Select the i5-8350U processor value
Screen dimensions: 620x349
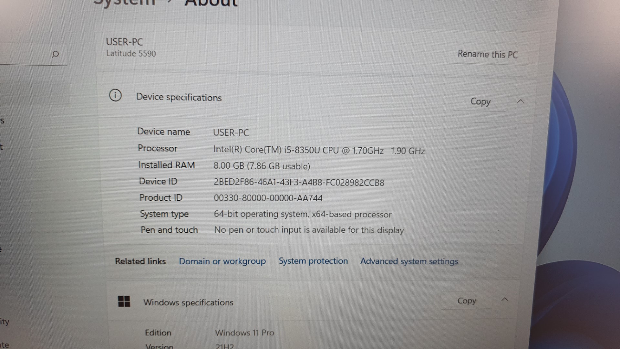point(319,151)
